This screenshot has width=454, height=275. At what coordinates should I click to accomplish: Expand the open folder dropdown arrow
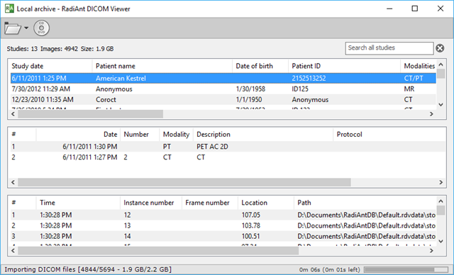(26, 28)
